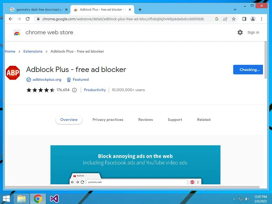Switch to the geometry dash free download tab
Viewport: 272px width, 204px height.
tap(39, 10)
